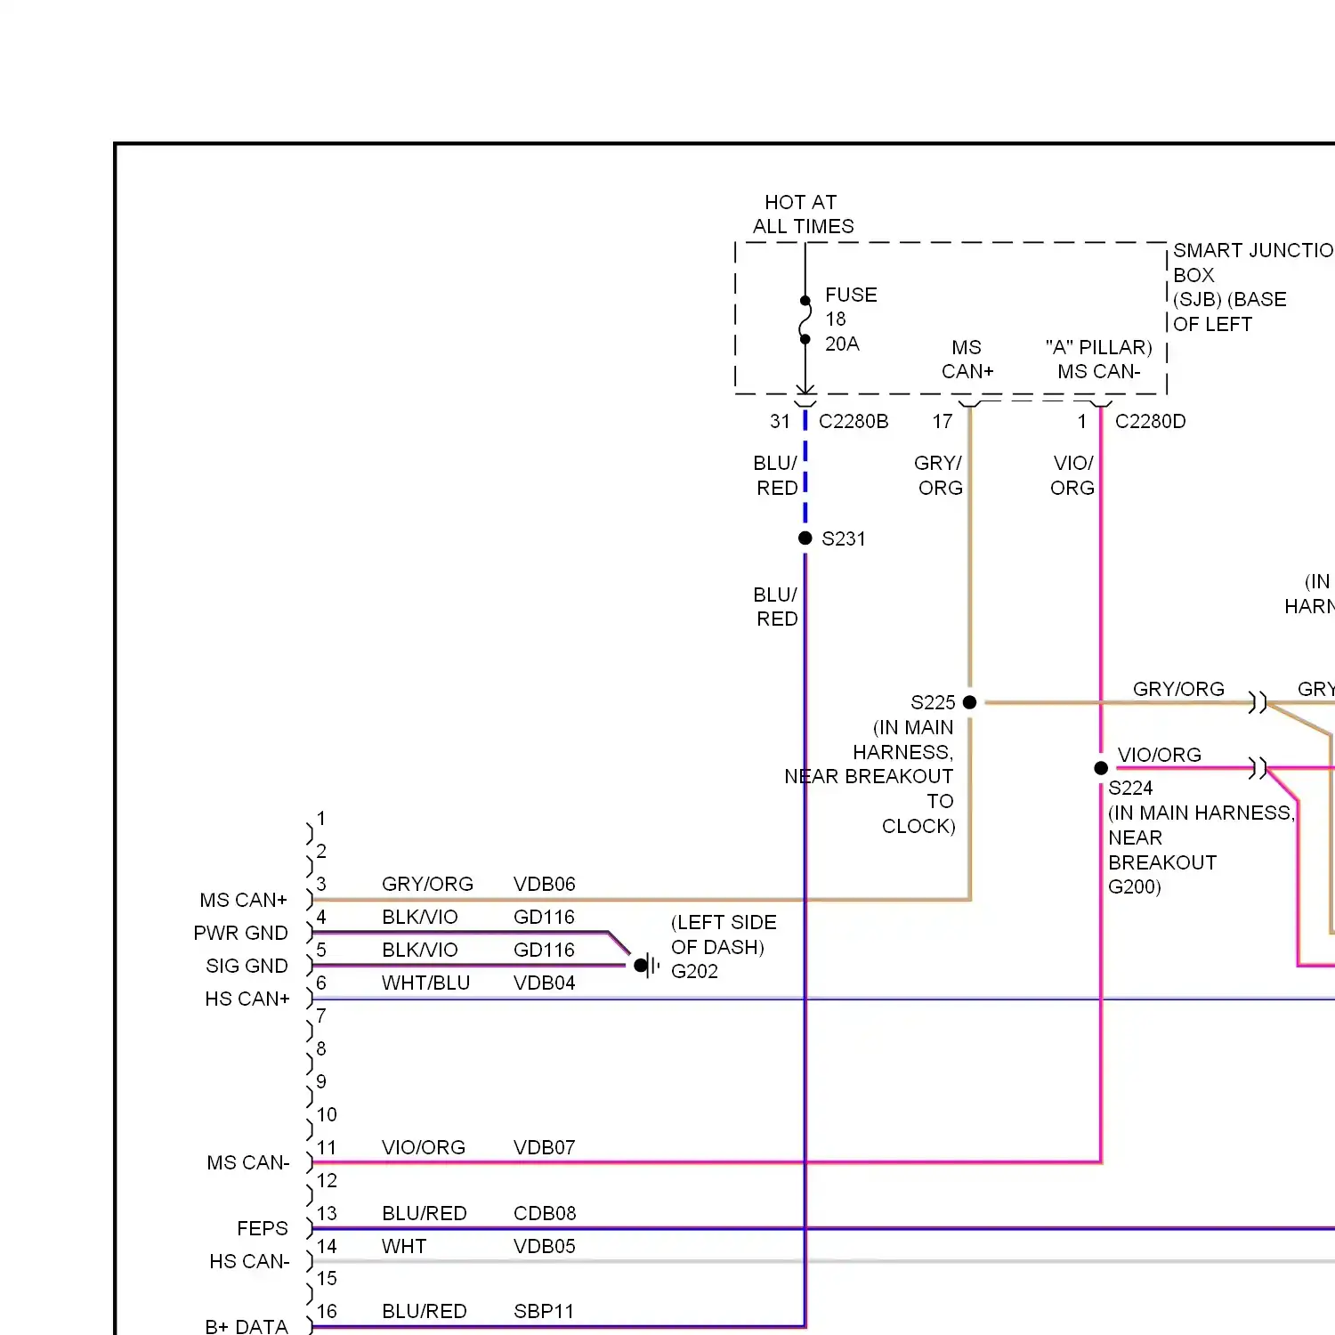Click WHT wire color on pin 14

404,1246
